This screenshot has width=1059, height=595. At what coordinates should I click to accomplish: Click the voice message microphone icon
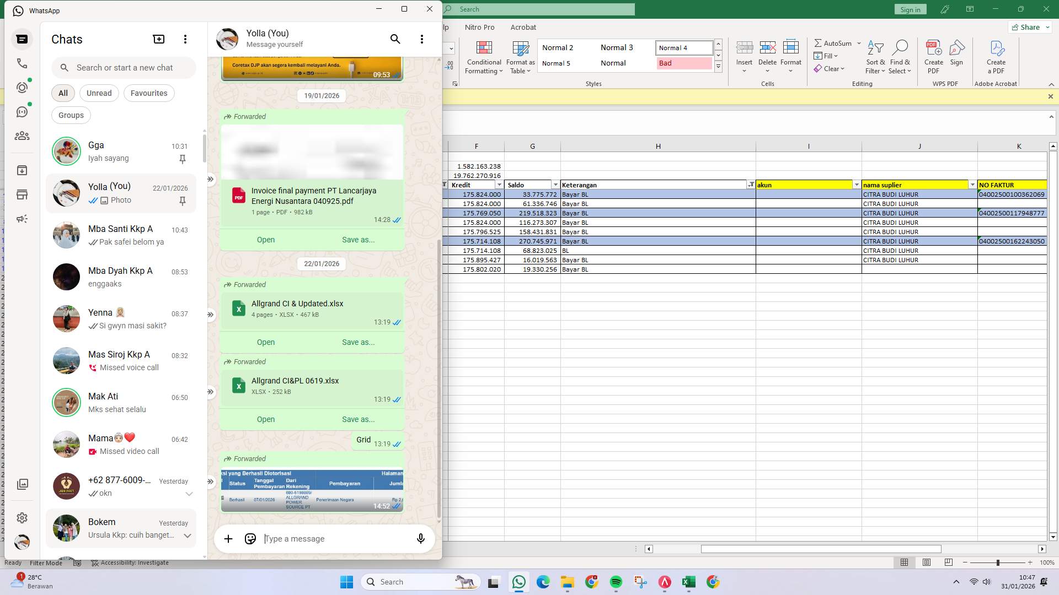point(420,538)
